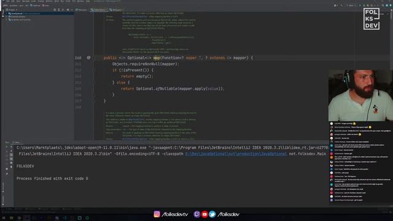Select the Main tab in Run panel
Viewport: 393px width, 221px height.
17,142
